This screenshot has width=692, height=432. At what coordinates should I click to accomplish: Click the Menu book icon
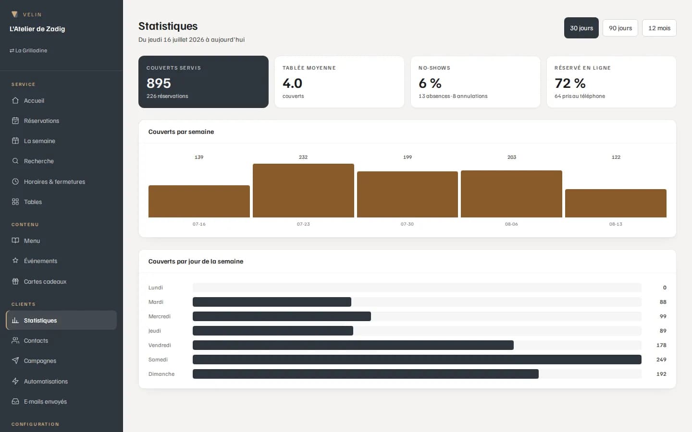[15, 241]
